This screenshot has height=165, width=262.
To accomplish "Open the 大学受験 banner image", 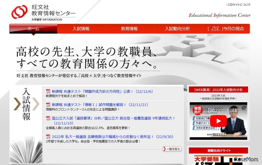I will (218, 160).
